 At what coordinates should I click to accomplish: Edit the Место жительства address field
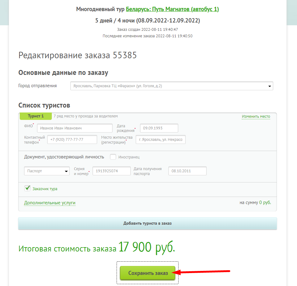click(161, 140)
